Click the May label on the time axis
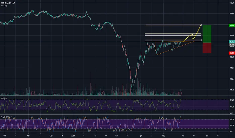 163,136
